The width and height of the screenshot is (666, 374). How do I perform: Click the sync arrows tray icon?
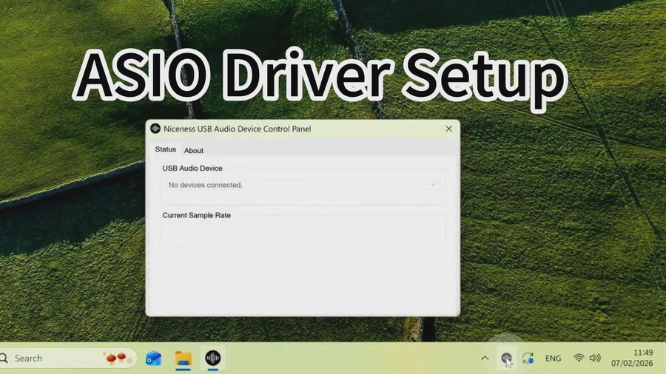pos(528,358)
